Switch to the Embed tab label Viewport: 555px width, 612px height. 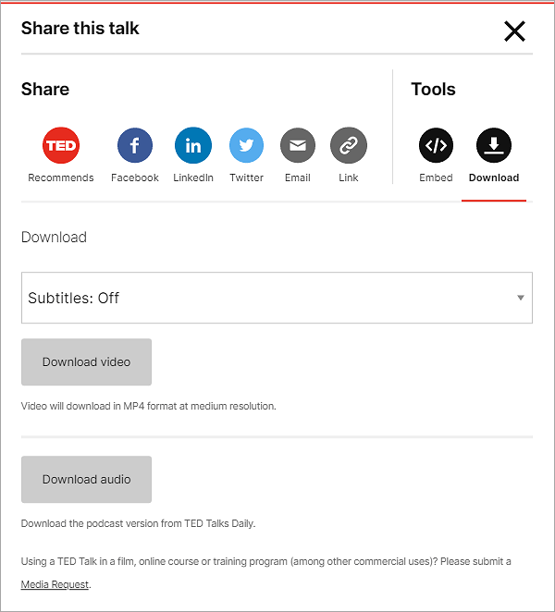click(x=436, y=177)
